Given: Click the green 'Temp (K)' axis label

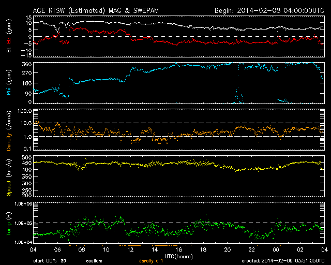Looking at the screenshot, I should click(9, 224).
